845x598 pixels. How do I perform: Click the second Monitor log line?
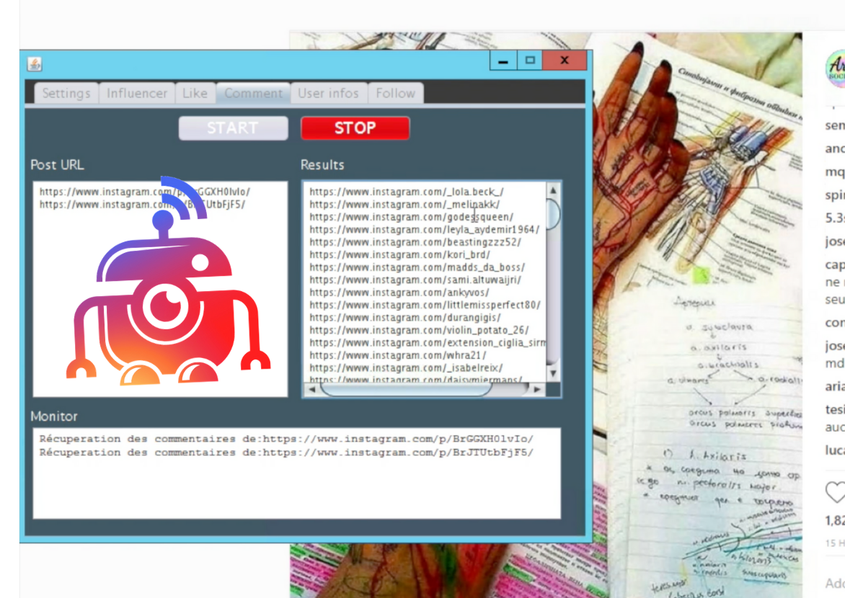coord(286,452)
